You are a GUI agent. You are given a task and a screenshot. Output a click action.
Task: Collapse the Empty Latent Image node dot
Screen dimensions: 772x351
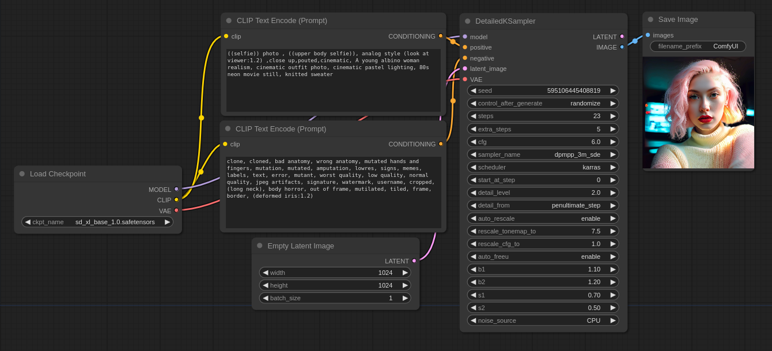[259, 246]
